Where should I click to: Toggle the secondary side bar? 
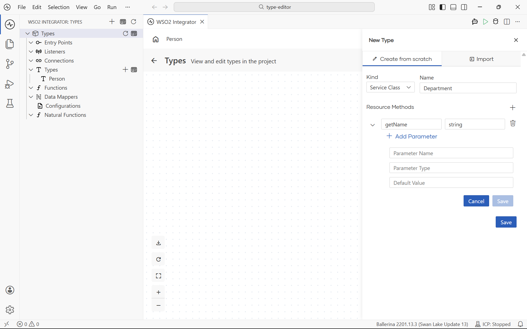(x=464, y=7)
